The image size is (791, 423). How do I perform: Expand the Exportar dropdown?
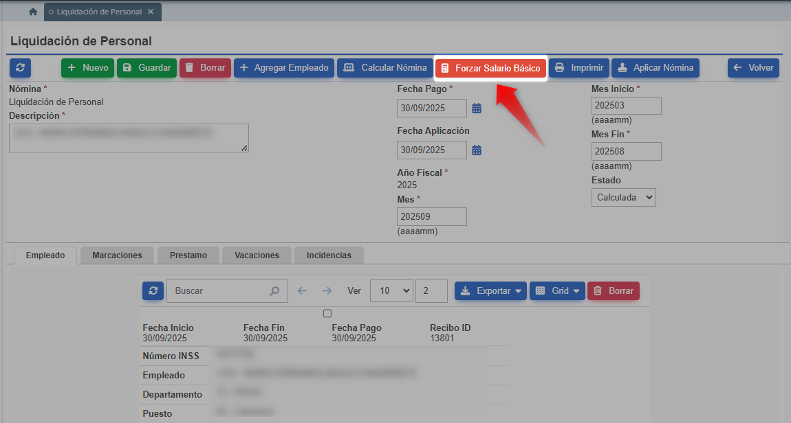pos(491,290)
